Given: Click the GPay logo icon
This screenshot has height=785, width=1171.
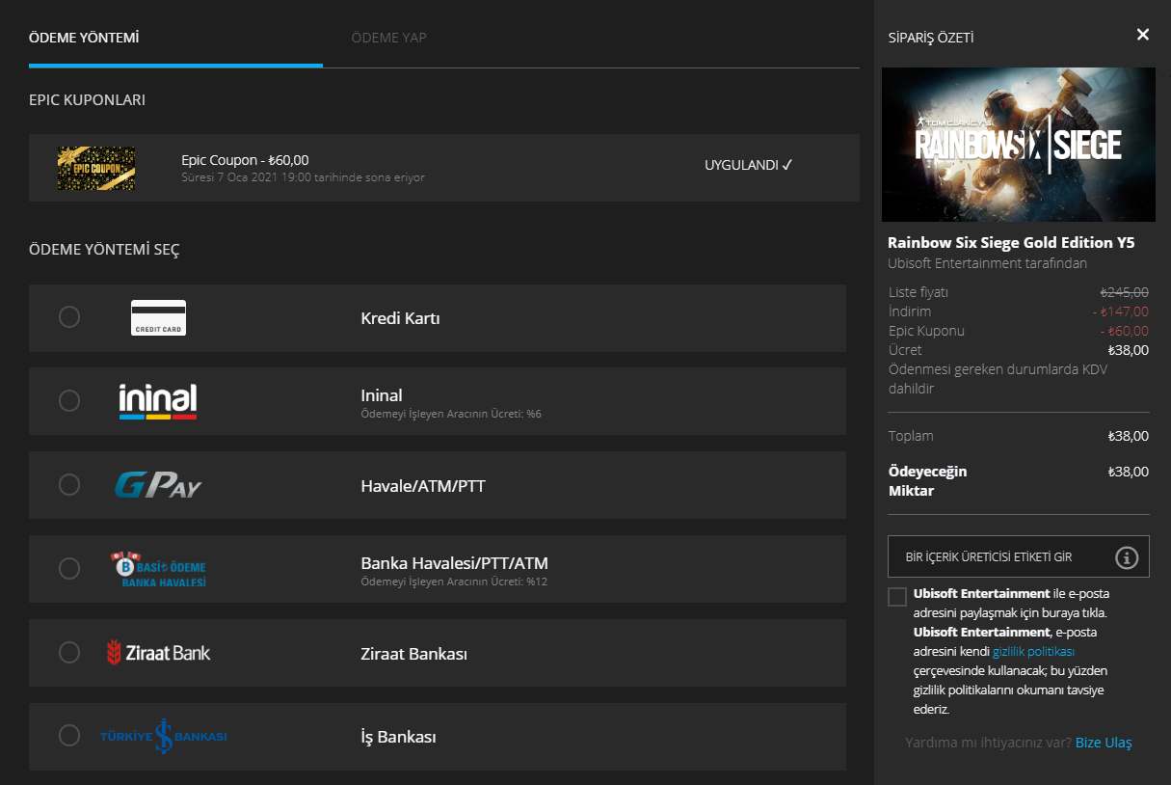Looking at the screenshot, I should click(158, 485).
